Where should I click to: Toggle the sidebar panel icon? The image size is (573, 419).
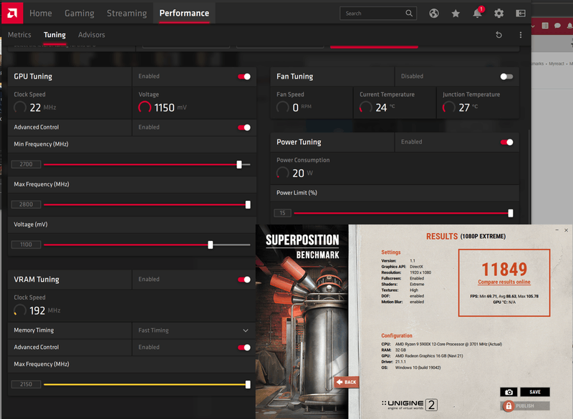tap(521, 14)
